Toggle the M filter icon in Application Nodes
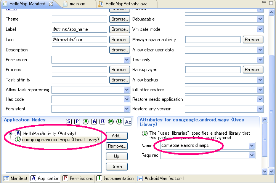276x183 pixels. point(111,121)
